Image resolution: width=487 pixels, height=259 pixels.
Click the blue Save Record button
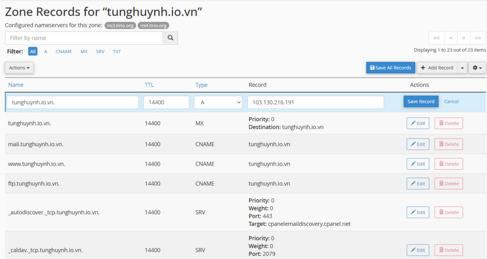click(421, 101)
